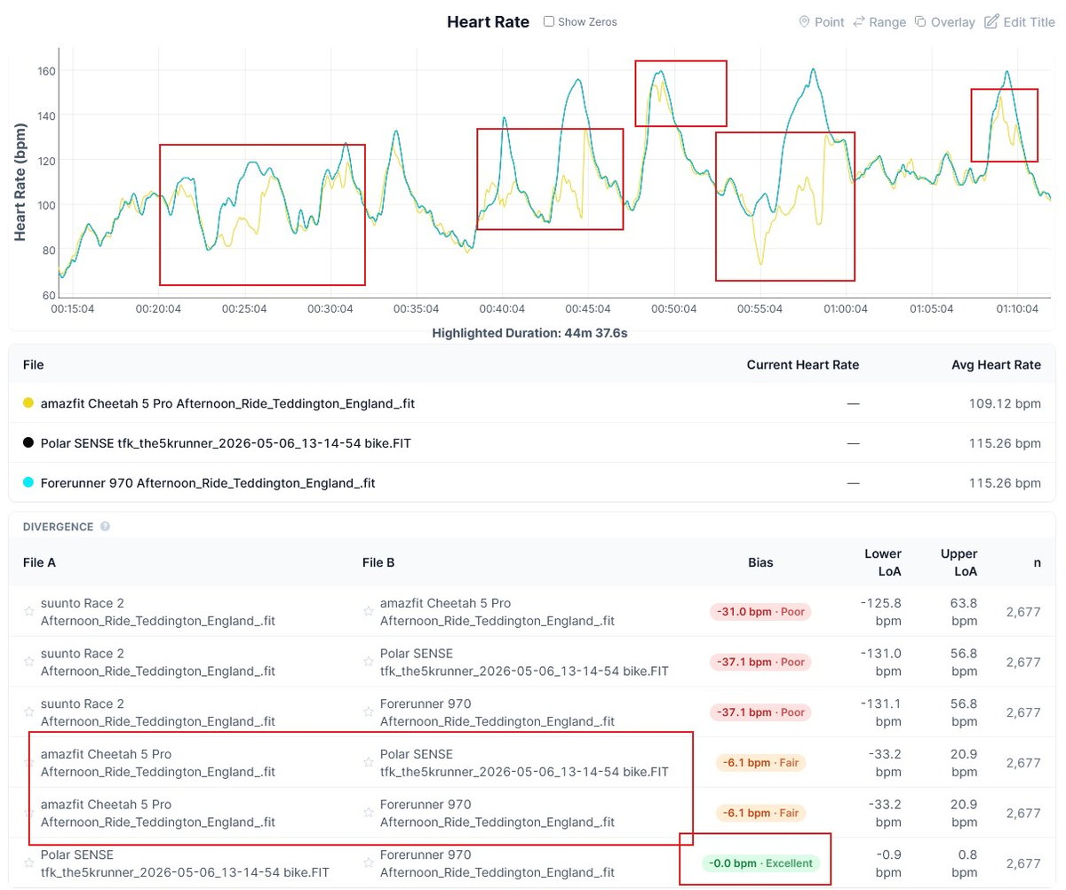
Task: Star File B Forerunner 970 in second amazfit Cheetah row
Action: (x=369, y=813)
